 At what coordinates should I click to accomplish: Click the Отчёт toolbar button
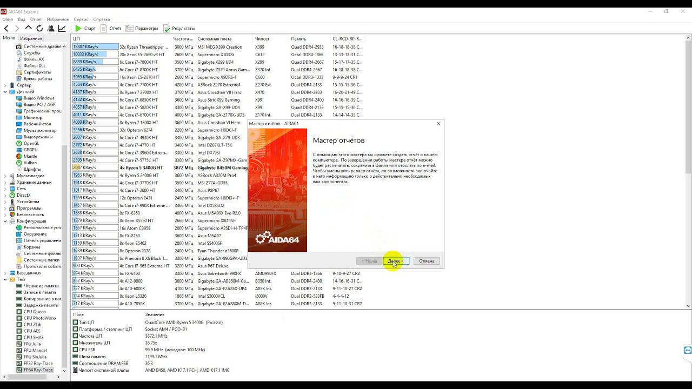coord(111,28)
